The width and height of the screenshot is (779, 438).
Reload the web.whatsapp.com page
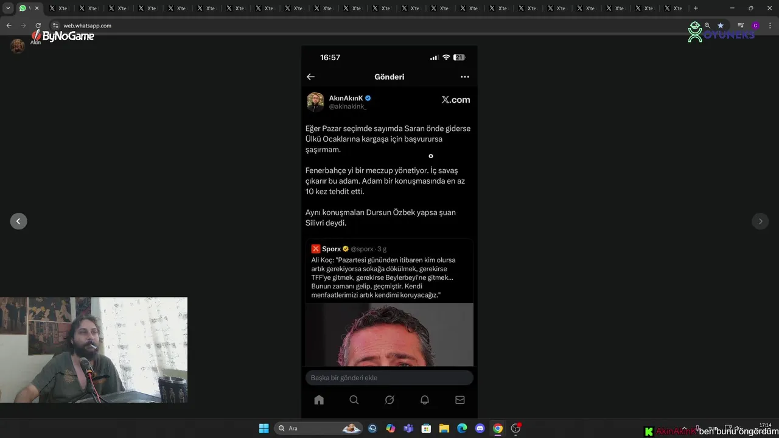(x=38, y=26)
